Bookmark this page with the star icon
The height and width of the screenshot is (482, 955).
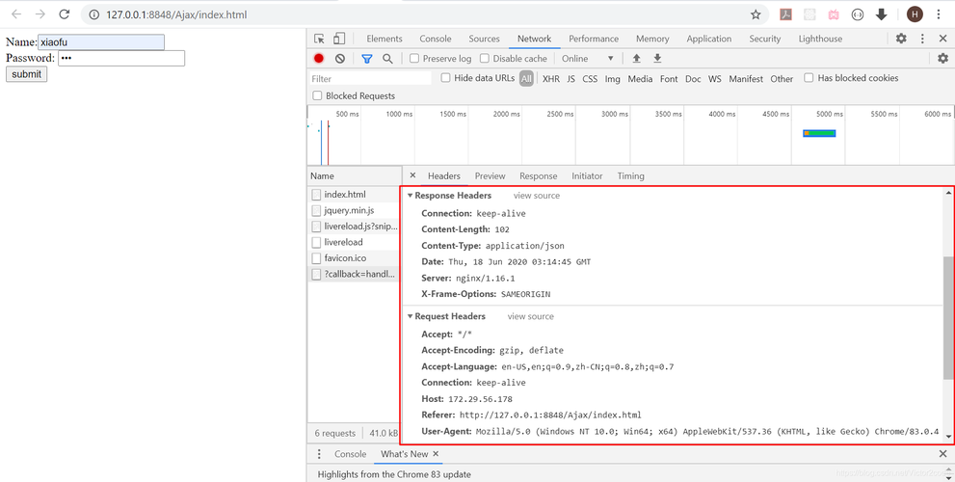(756, 14)
